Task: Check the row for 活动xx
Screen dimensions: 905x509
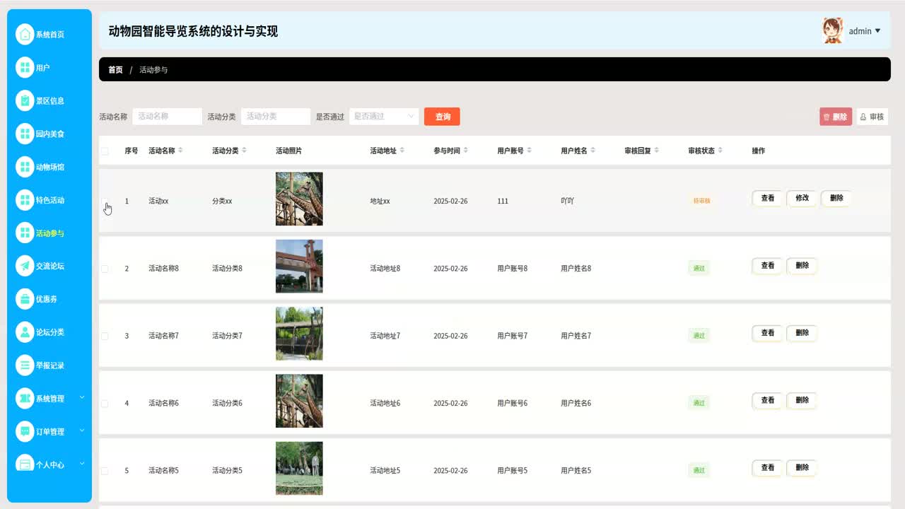Action: point(105,201)
